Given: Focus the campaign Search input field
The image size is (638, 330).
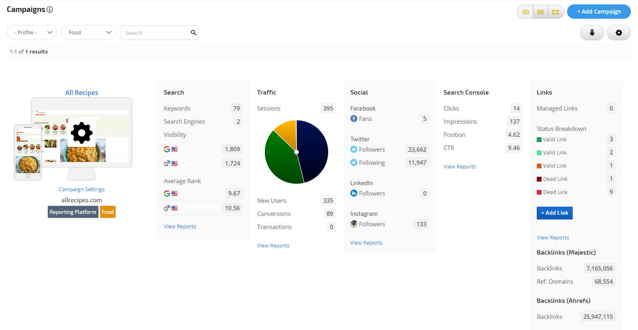Looking at the screenshot, I should click(x=155, y=33).
